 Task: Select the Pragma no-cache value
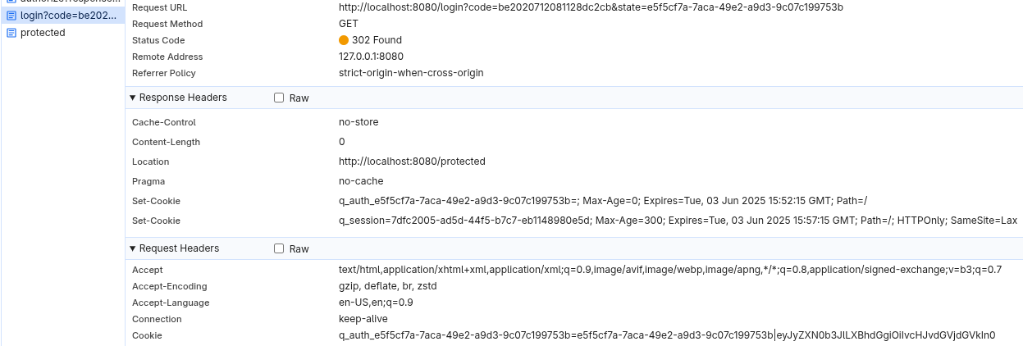(x=361, y=181)
